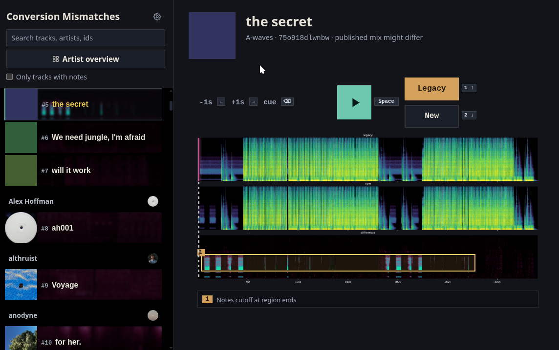Select track #6 We need jungle, I'm afraid

coord(84,137)
